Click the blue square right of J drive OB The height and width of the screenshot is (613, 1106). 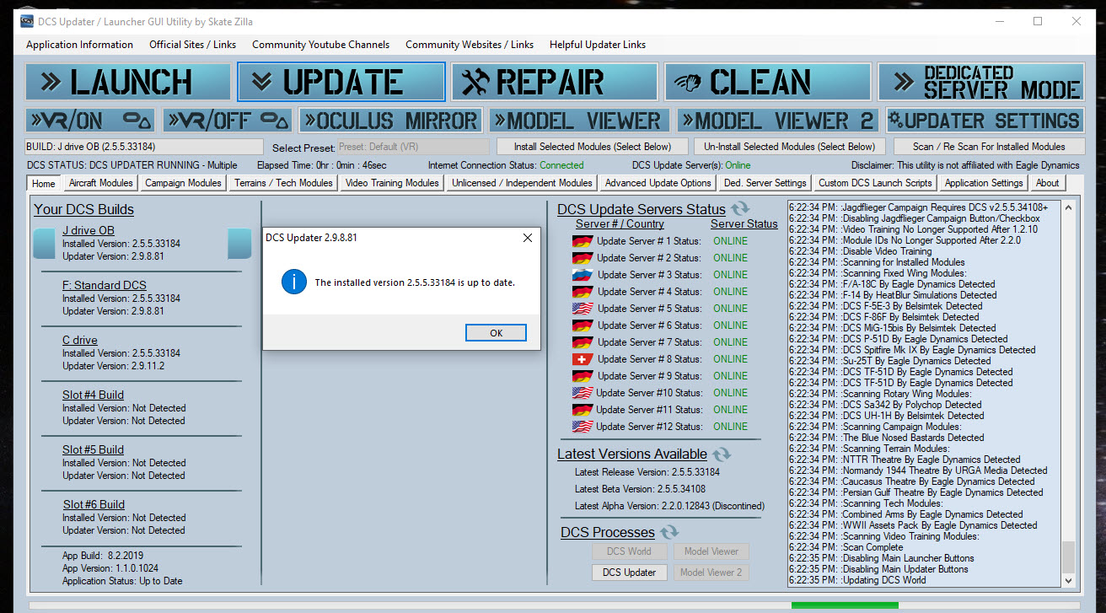(x=239, y=243)
